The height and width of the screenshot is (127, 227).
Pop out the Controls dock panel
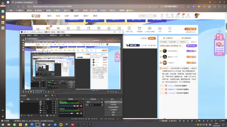121,99
